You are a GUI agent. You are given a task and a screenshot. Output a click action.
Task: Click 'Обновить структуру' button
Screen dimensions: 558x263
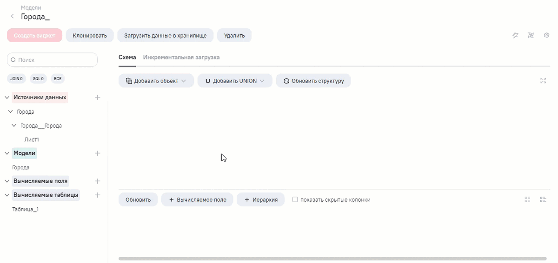pyautogui.click(x=313, y=81)
